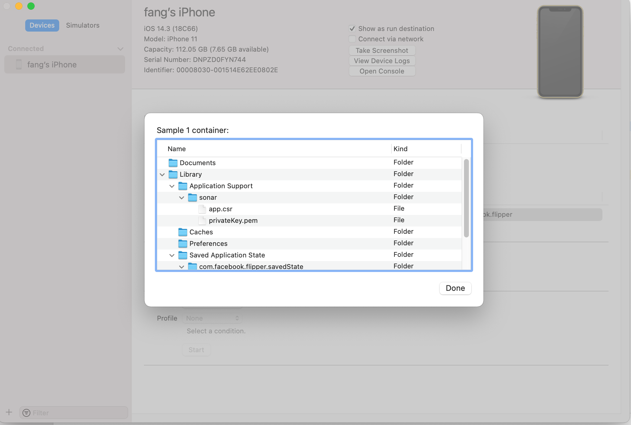Click inside the Filter field
This screenshot has height=425, width=631.
tap(73, 413)
